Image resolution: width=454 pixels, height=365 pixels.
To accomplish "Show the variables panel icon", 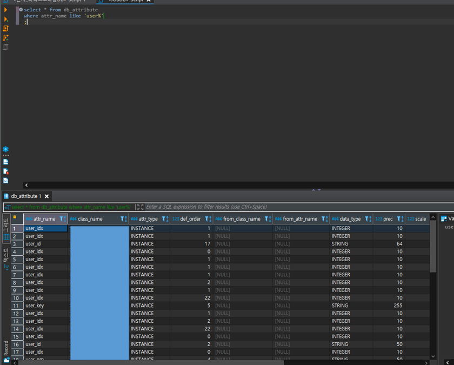I will [x=5, y=181].
